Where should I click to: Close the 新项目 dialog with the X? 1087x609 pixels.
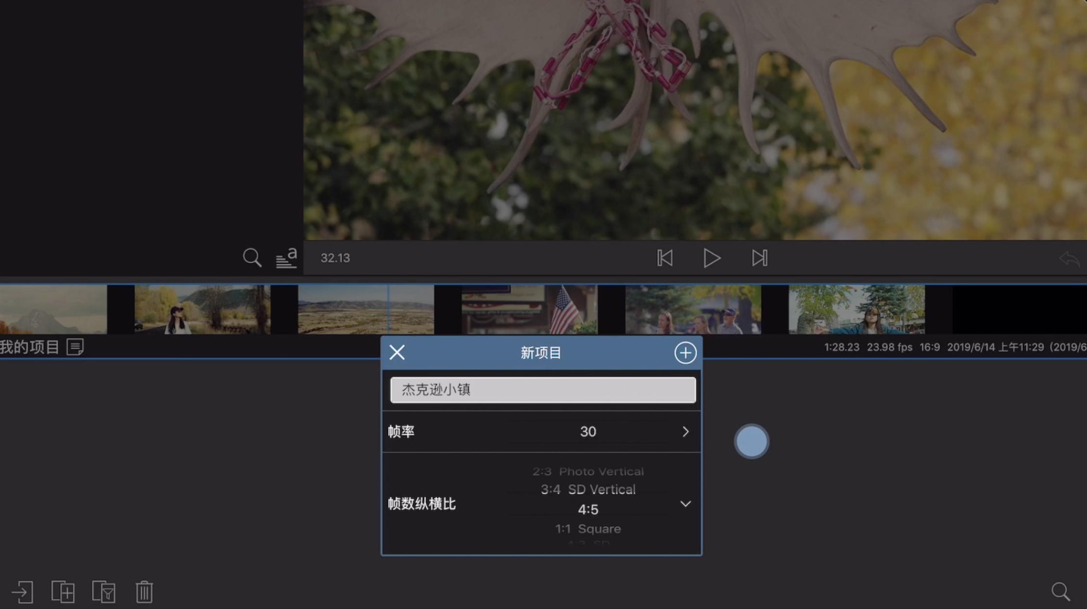[x=396, y=353]
